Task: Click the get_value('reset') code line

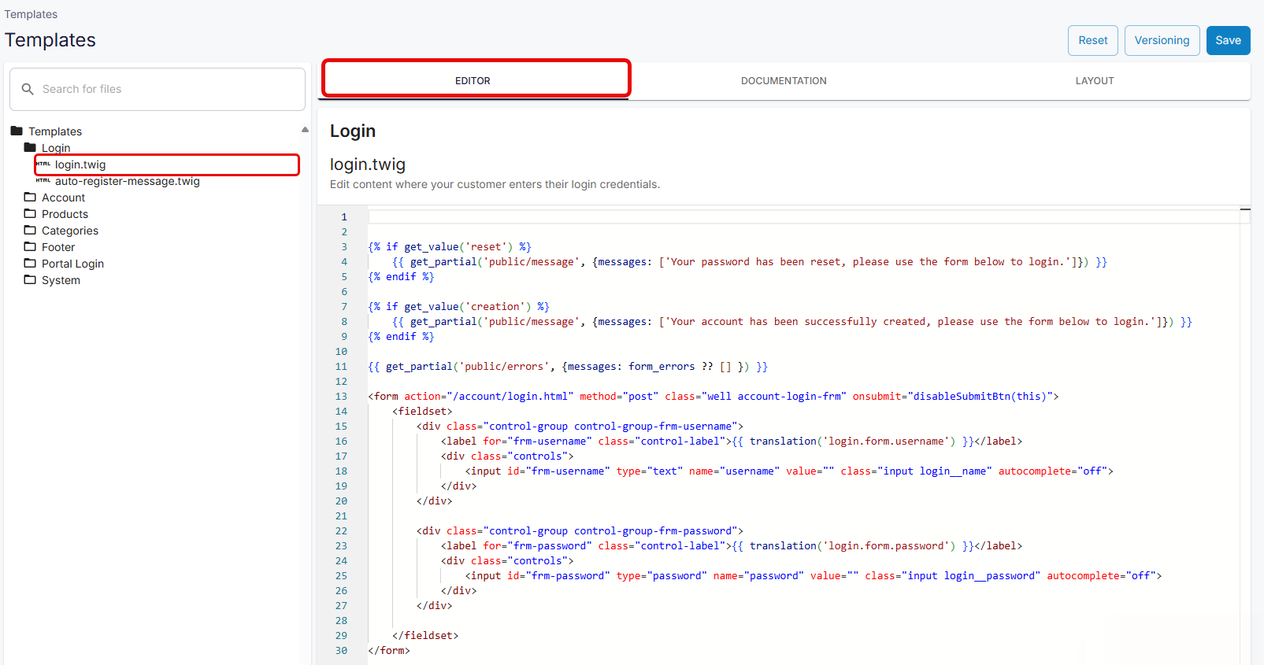Action: point(450,246)
